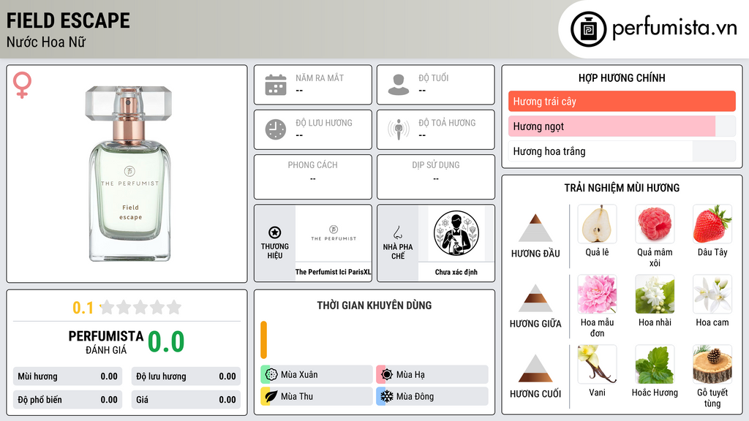
Task: Click the Hương đầu pyramid icon
Action: pyautogui.click(x=535, y=228)
